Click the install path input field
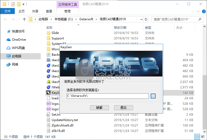The width and height of the screenshot is (207, 140). pos(108,96)
